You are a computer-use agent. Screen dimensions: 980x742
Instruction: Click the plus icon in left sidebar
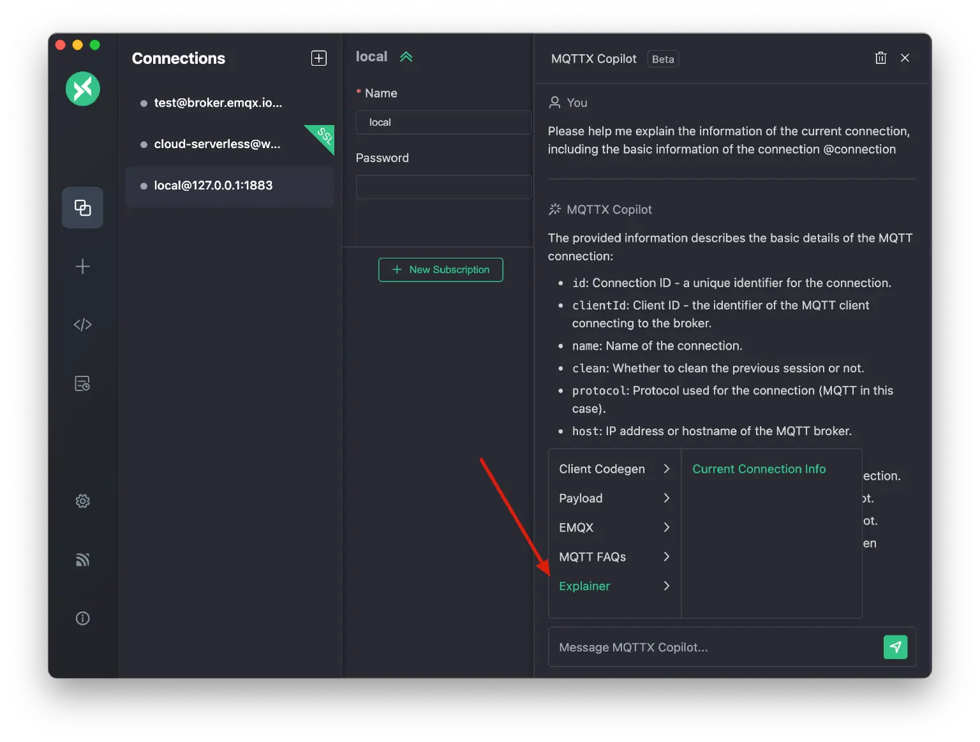click(83, 266)
